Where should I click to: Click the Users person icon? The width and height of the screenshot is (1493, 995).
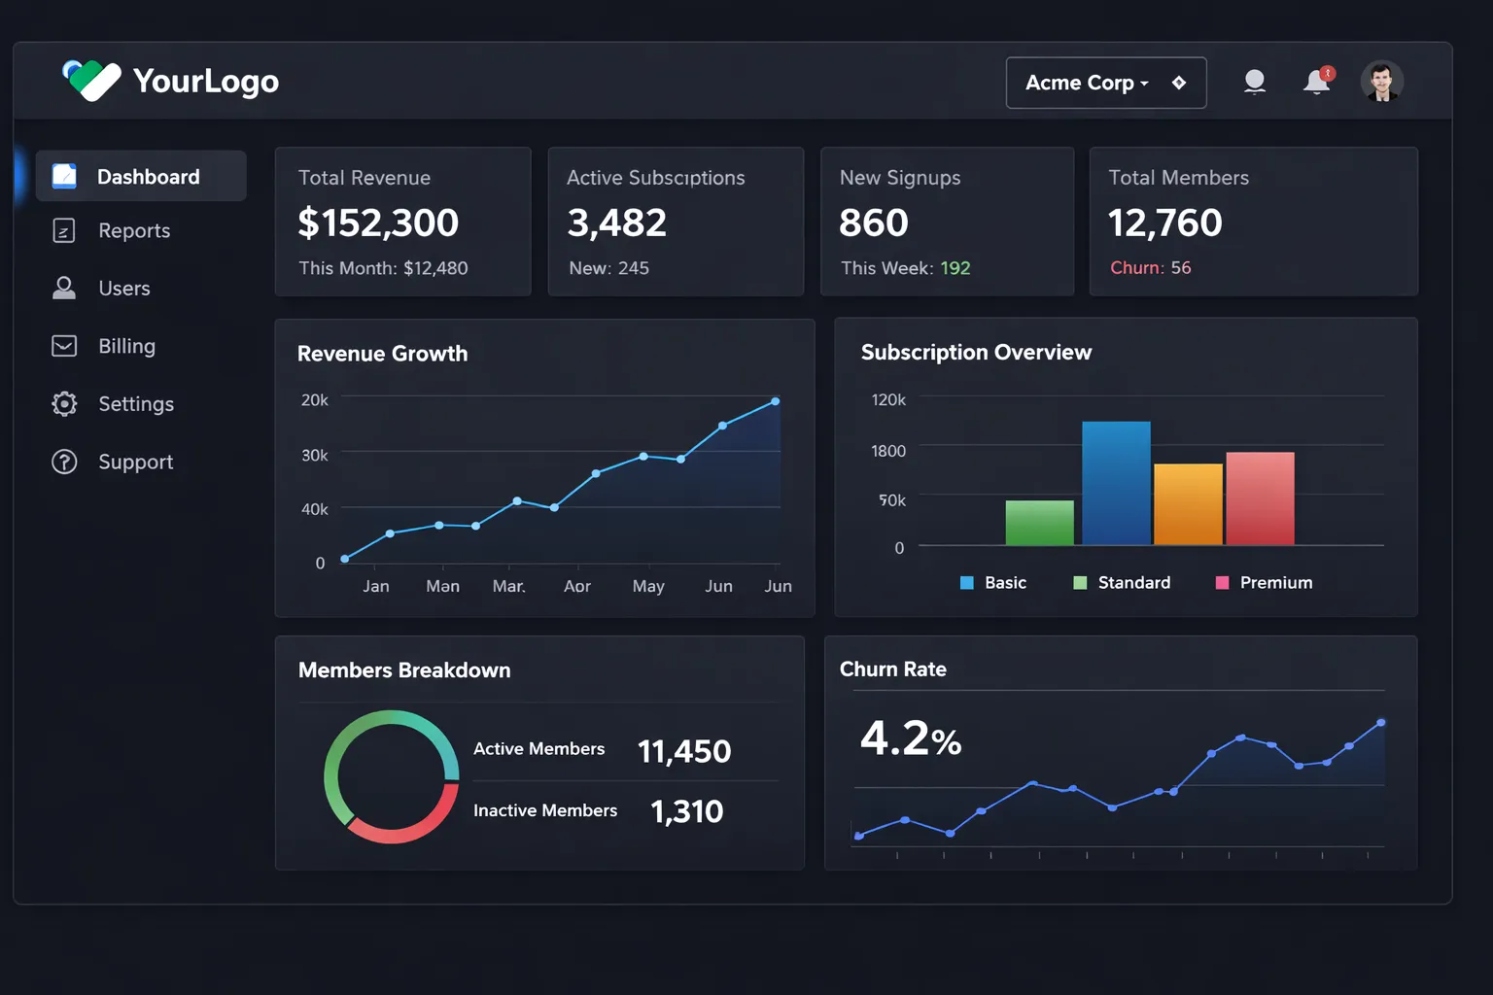tap(64, 288)
